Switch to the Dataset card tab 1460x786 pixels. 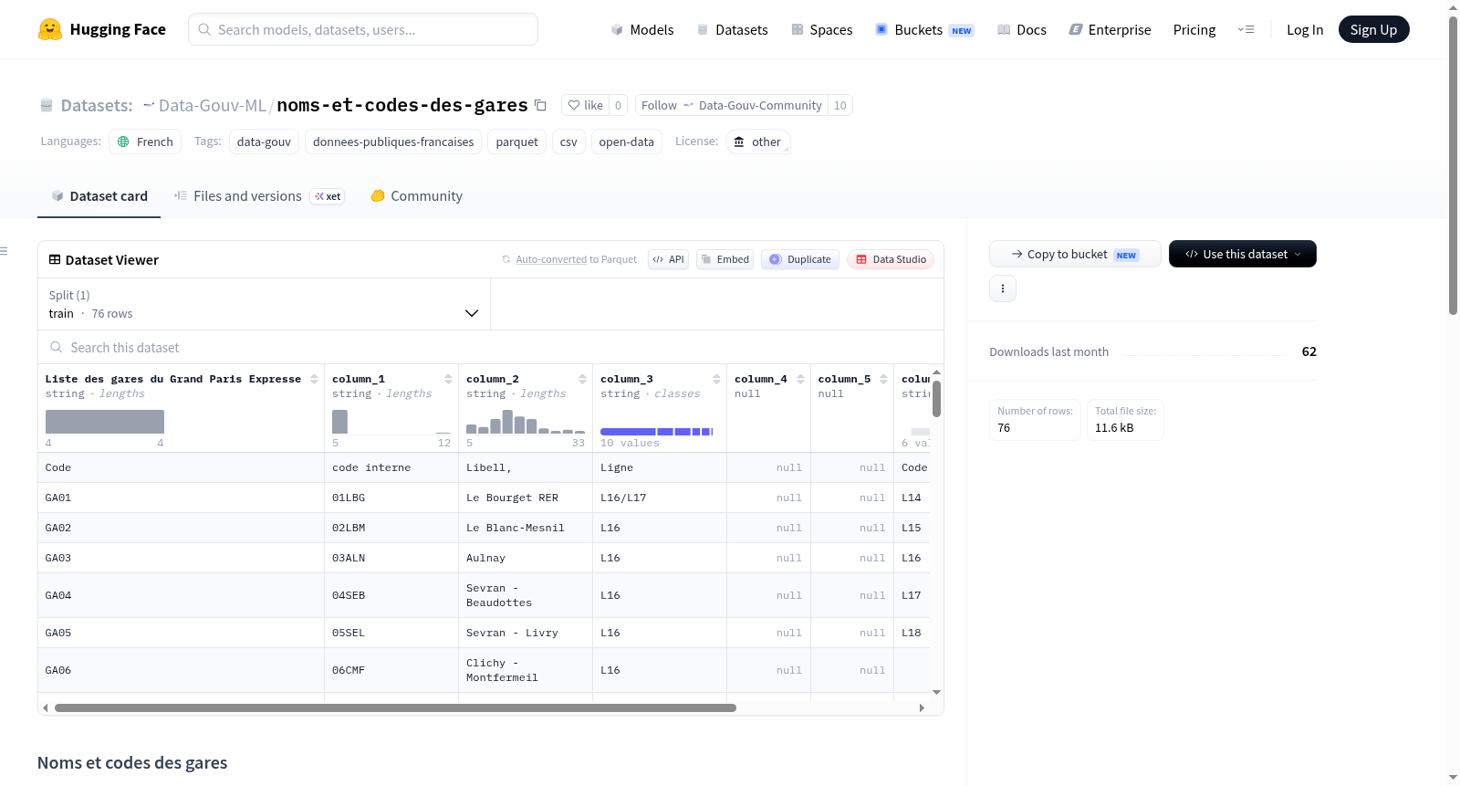pyautogui.click(x=99, y=195)
